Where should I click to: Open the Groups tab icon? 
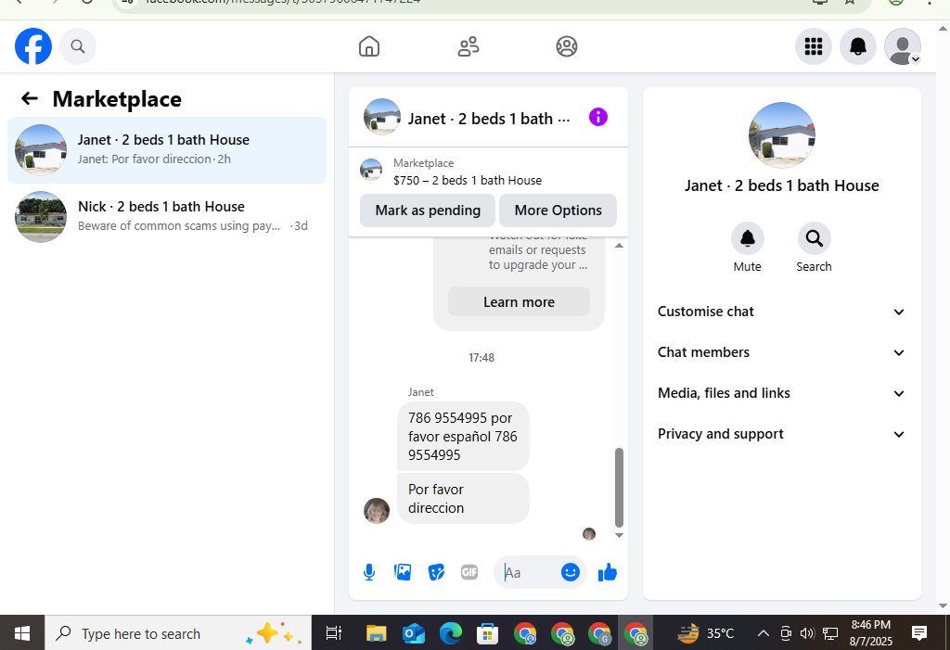tap(567, 46)
